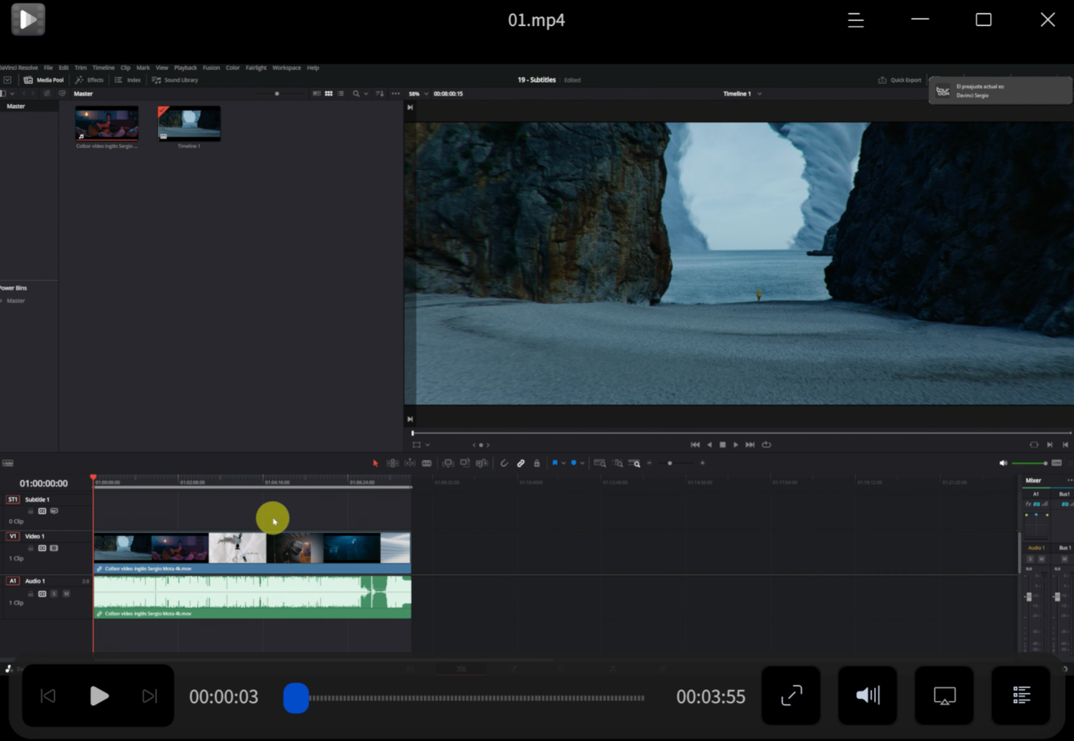
Task: Click the Detail Zoom timeline icon
Action: tap(618, 464)
